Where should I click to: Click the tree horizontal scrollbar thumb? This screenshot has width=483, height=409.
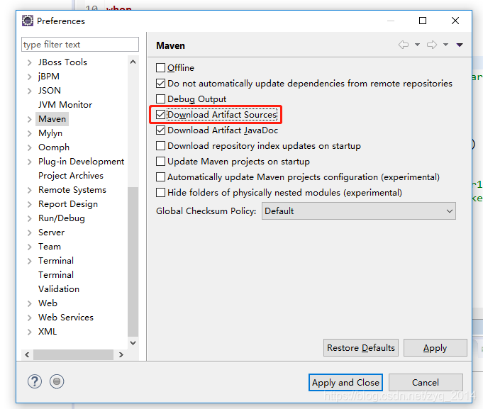[x=73, y=355]
